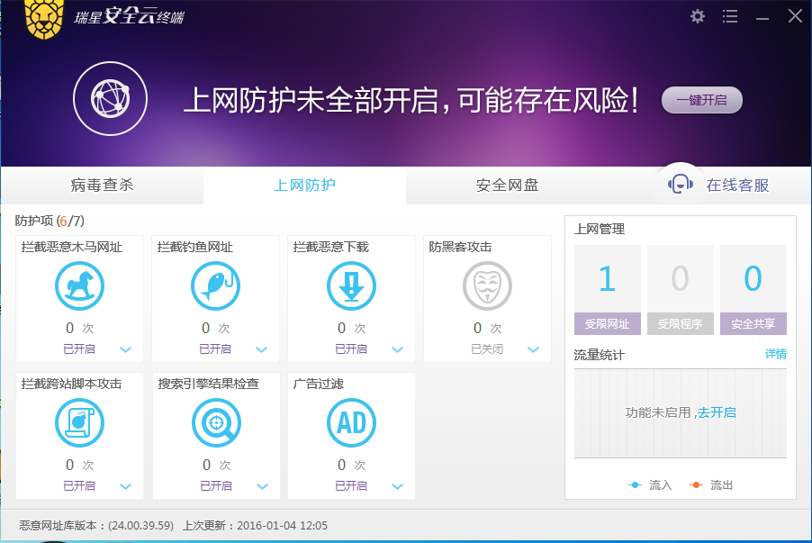Image resolution: width=812 pixels, height=543 pixels.
Task: Click the fish hook icon for 拦截钓鱼网址
Action: (215, 286)
